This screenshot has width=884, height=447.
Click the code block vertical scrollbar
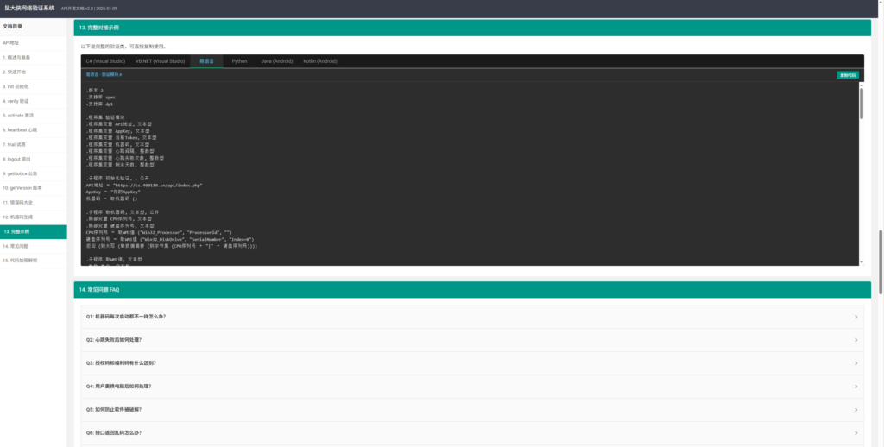pos(861,104)
